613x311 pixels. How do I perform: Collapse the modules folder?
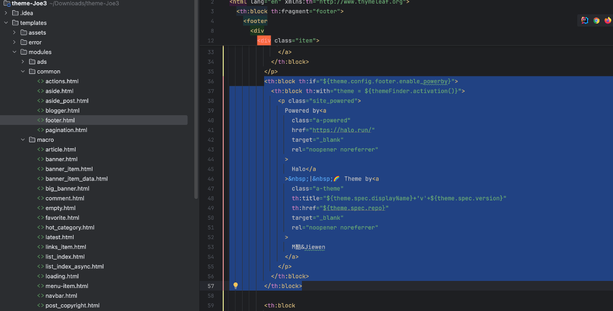[x=15, y=52]
